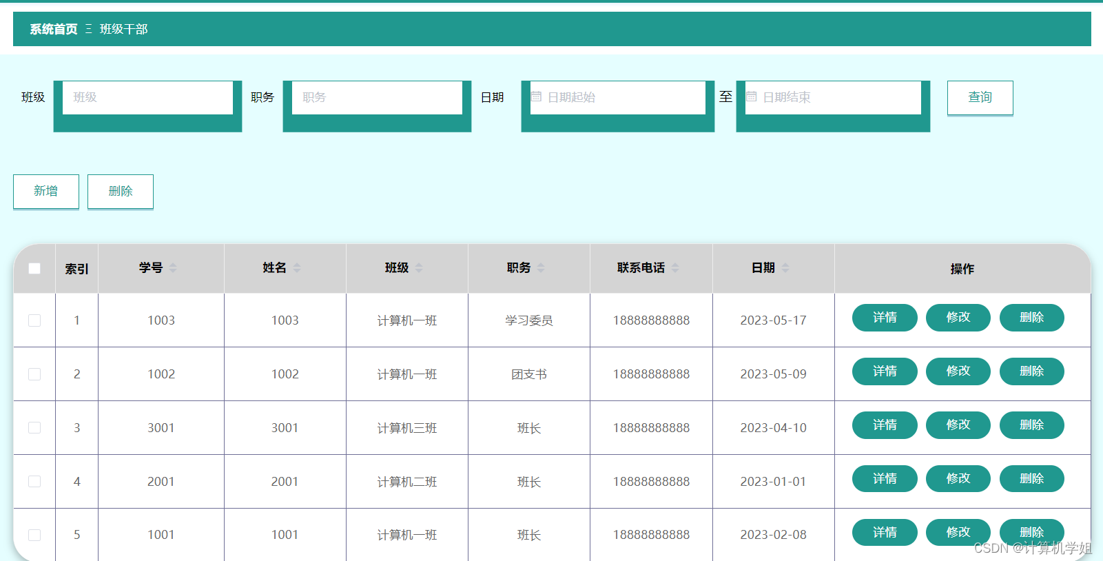Screen dimensions: 1103x561
Task: Click the 新增 add button
Action: click(x=46, y=191)
